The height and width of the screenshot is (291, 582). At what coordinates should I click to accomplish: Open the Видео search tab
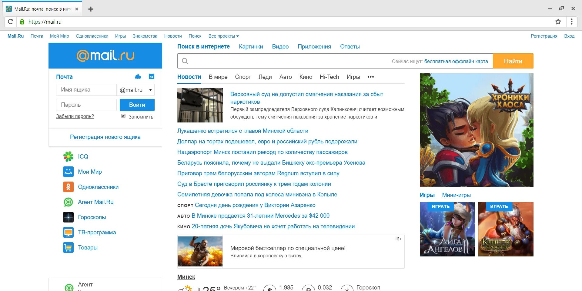(x=280, y=47)
